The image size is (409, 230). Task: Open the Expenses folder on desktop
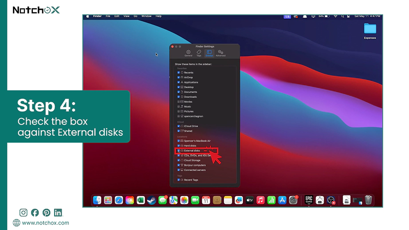(370, 31)
